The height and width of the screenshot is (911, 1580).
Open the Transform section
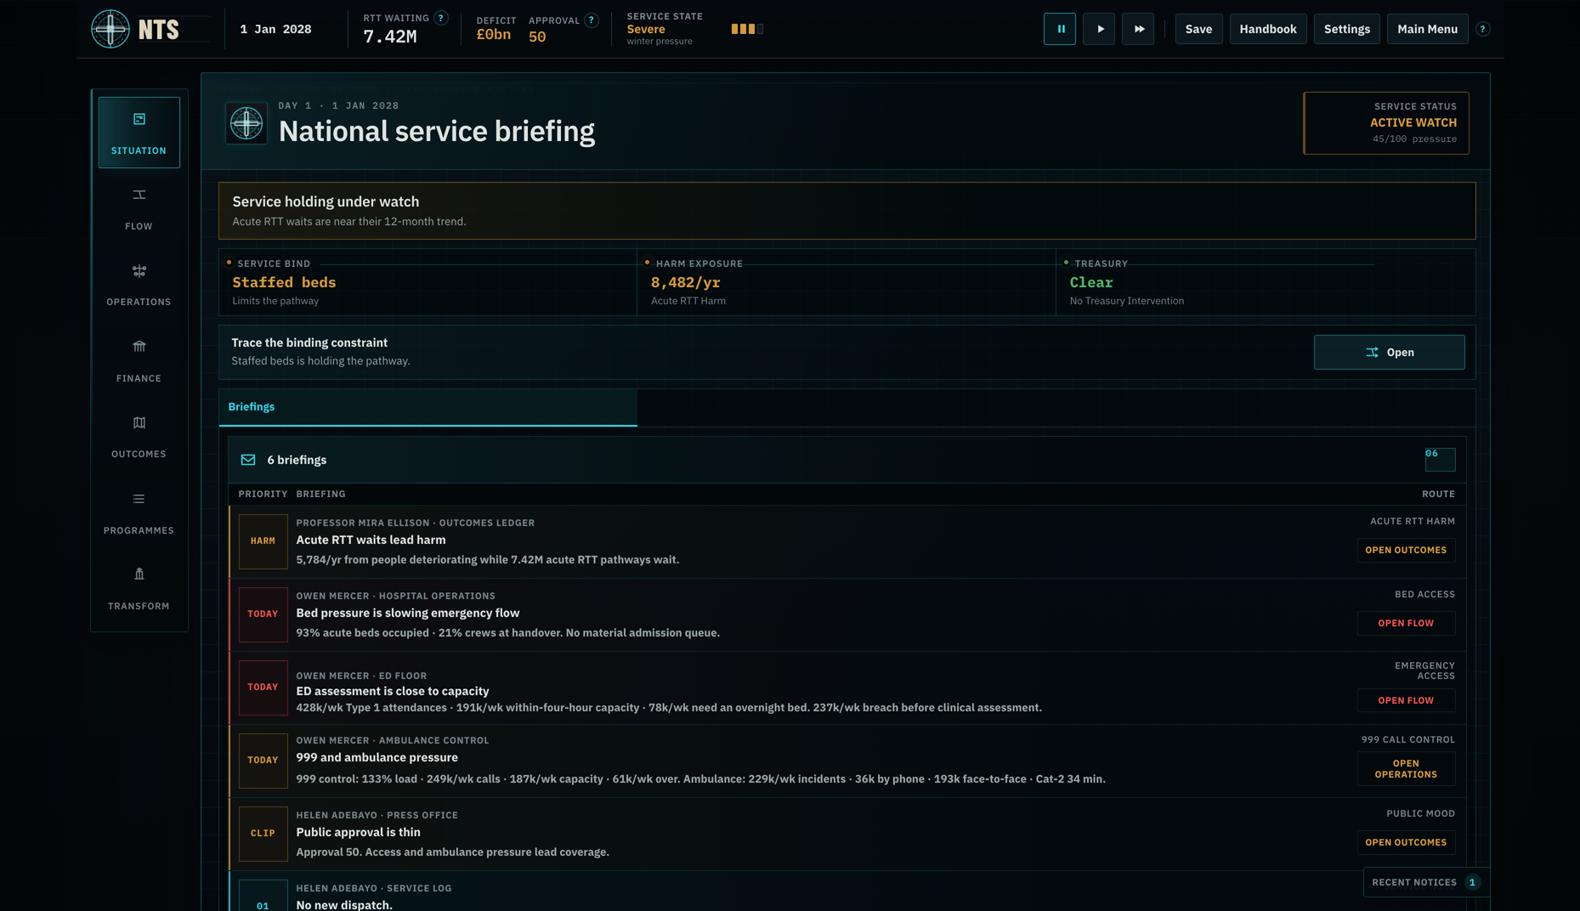coord(139,588)
